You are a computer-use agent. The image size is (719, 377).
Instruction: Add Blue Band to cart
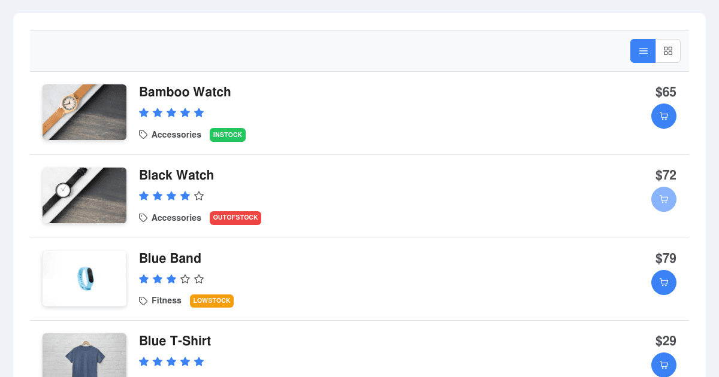[664, 282]
